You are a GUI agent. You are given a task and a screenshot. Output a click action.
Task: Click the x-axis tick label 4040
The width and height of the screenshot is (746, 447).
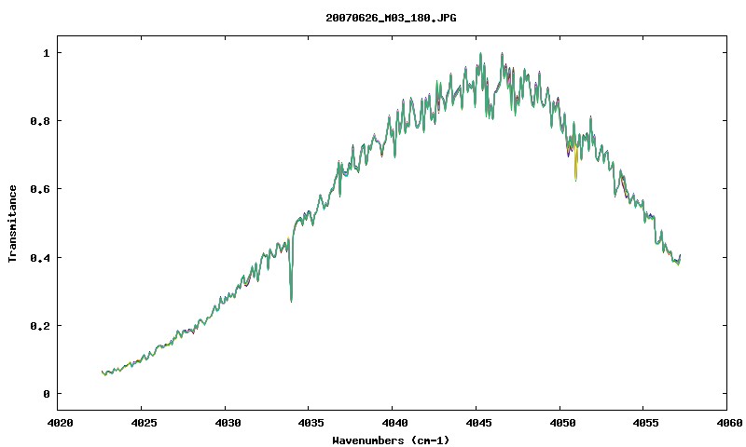coord(394,423)
